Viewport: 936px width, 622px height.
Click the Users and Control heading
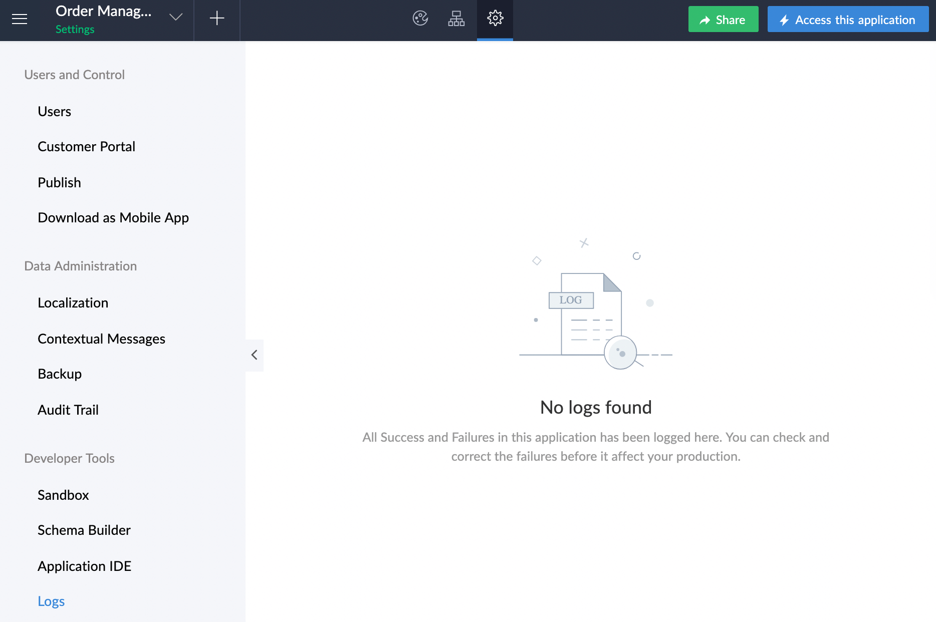[x=74, y=75]
